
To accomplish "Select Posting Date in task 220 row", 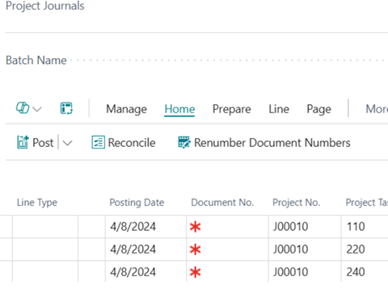I will (145, 250).
